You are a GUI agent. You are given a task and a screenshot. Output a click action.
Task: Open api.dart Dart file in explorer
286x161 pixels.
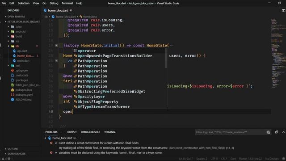pyautogui.click(x=22, y=51)
